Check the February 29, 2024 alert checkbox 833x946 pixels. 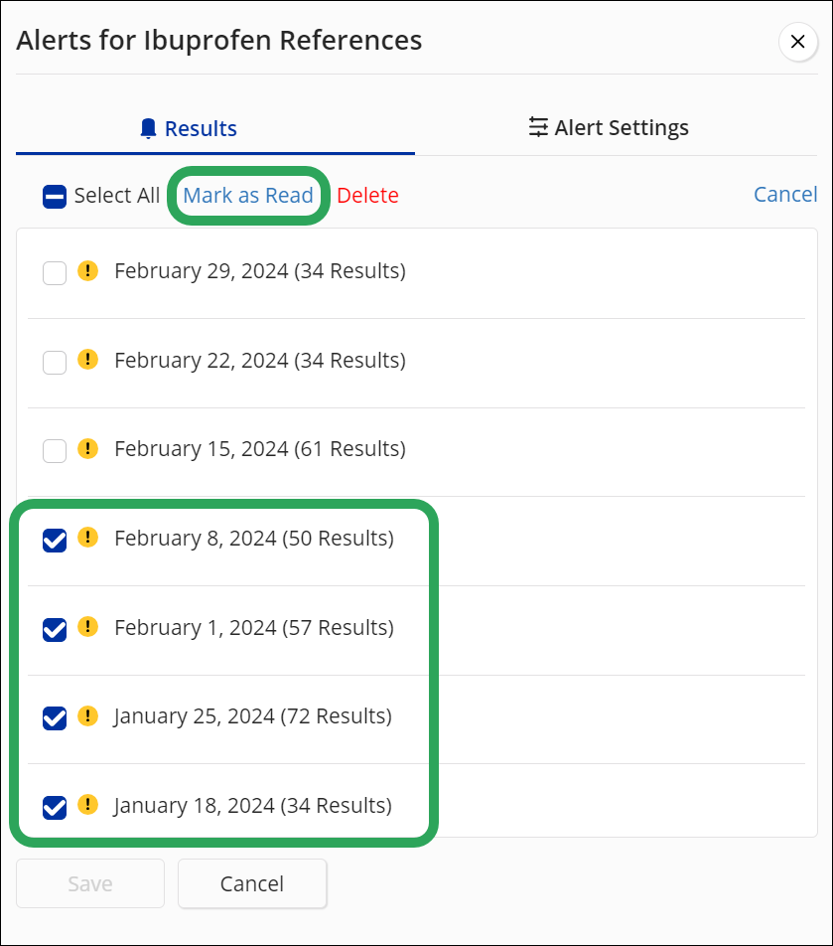click(x=55, y=273)
